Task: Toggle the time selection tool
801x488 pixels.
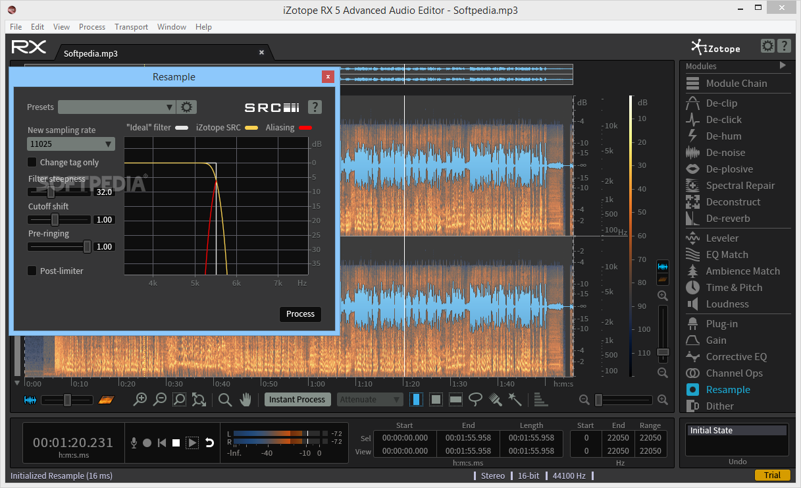Action: coord(416,399)
